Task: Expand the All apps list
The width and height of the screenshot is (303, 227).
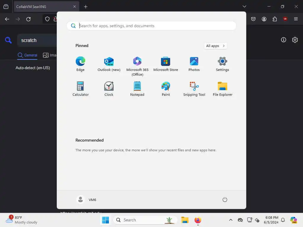Action: coord(215,46)
